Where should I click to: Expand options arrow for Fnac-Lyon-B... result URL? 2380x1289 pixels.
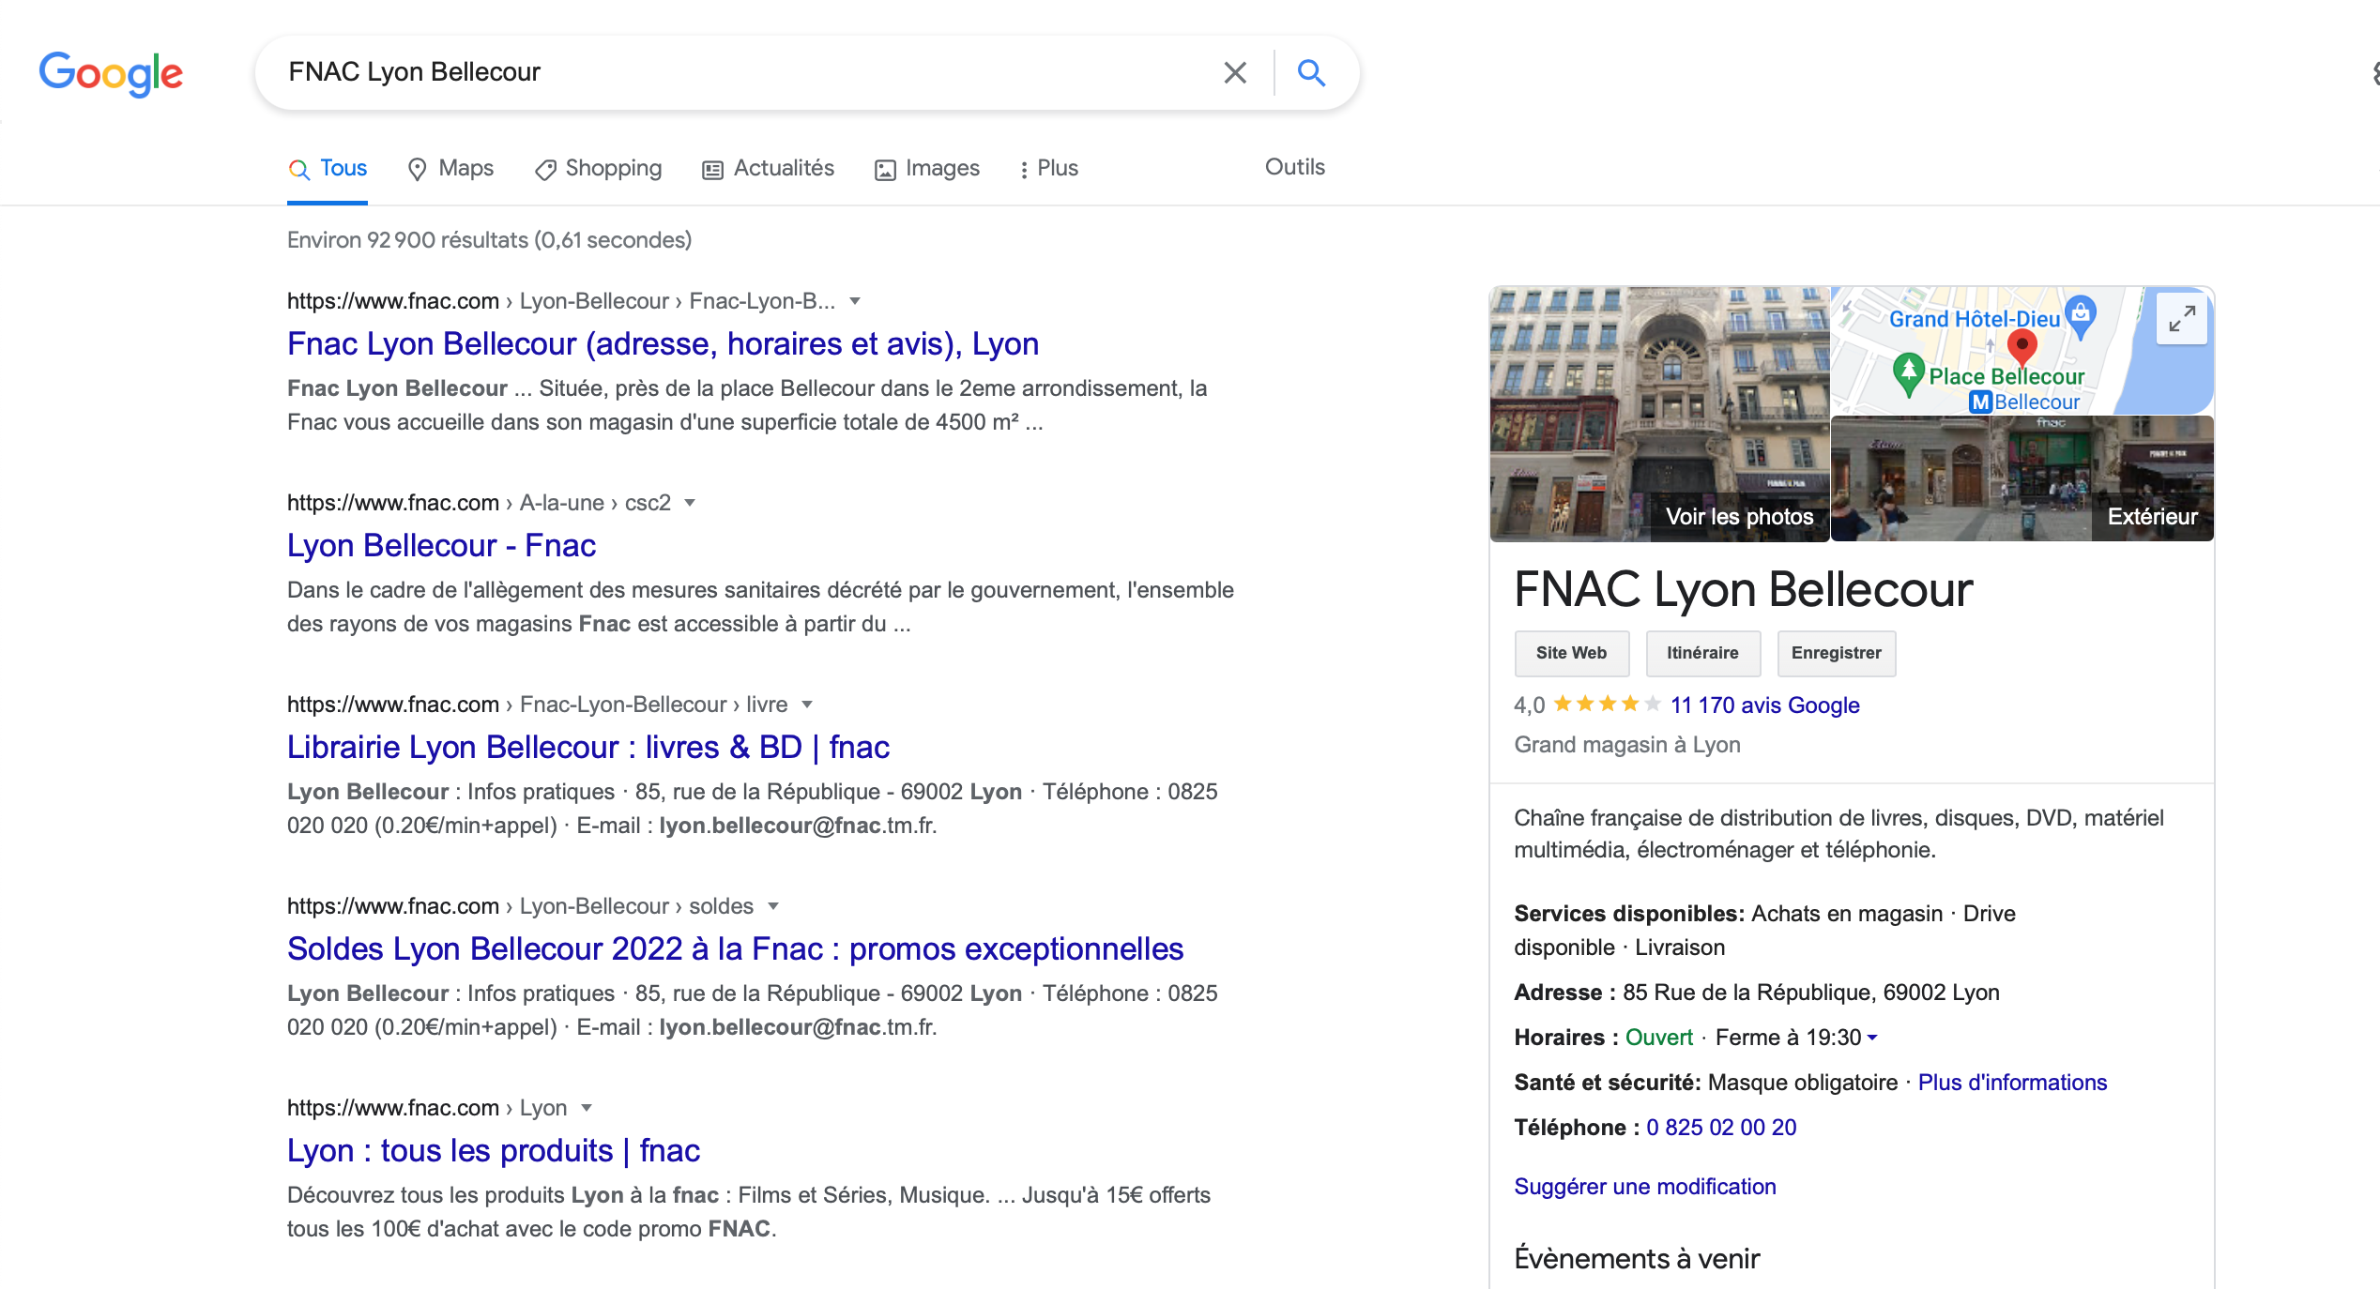(855, 301)
